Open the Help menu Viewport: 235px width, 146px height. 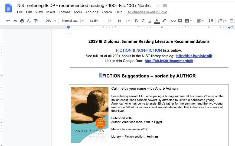[x=119, y=12]
